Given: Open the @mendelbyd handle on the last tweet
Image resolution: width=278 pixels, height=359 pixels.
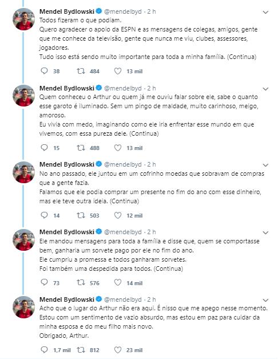Looking at the screenshot, I should tap(123, 299).
